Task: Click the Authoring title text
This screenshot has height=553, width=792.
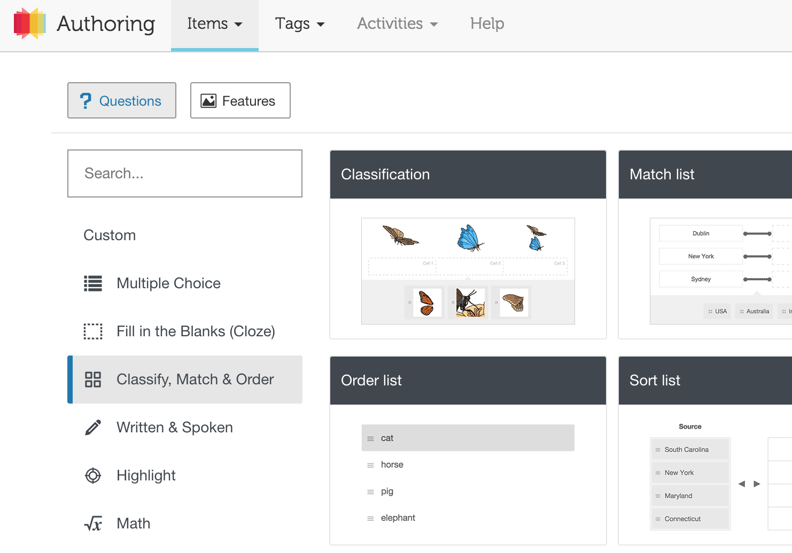Action: click(106, 23)
